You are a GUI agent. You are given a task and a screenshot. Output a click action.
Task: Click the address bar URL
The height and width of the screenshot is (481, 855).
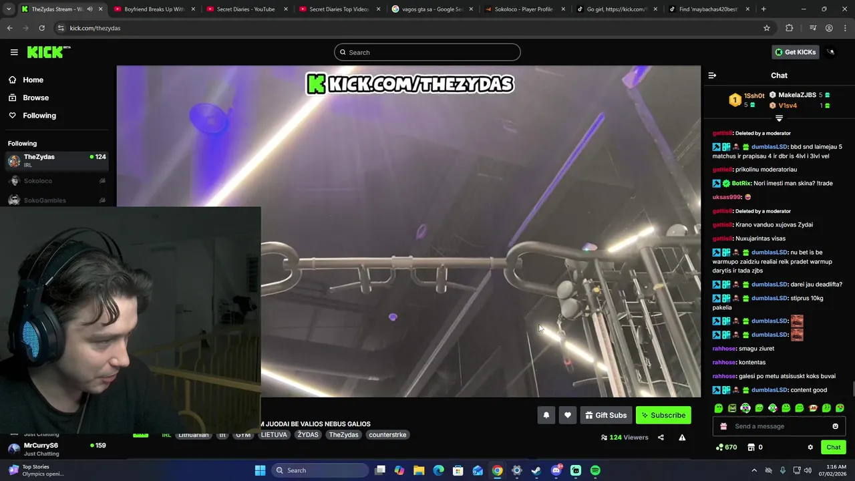click(95, 28)
